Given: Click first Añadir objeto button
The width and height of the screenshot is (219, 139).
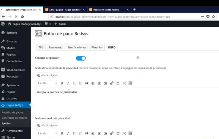Looking at the screenshot, I should point(47,75).
